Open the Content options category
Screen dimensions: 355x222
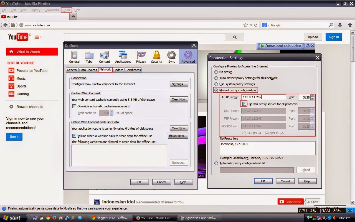point(105,57)
